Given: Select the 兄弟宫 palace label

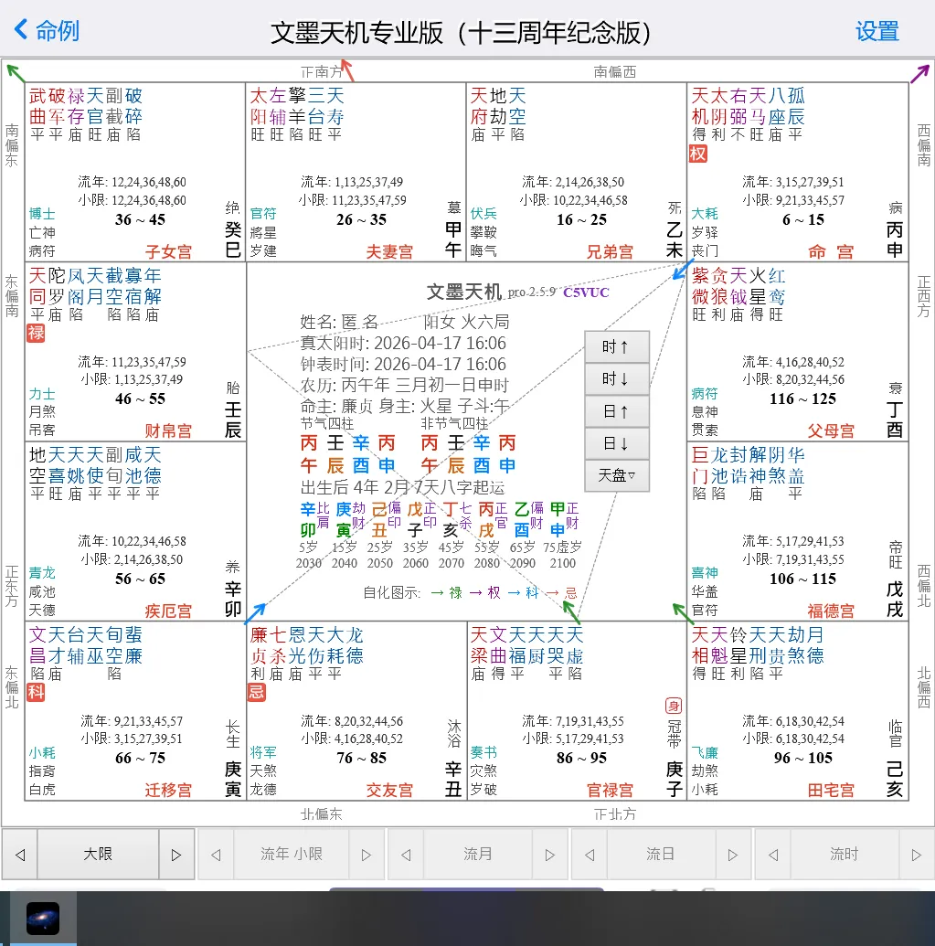Looking at the screenshot, I should [610, 251].
